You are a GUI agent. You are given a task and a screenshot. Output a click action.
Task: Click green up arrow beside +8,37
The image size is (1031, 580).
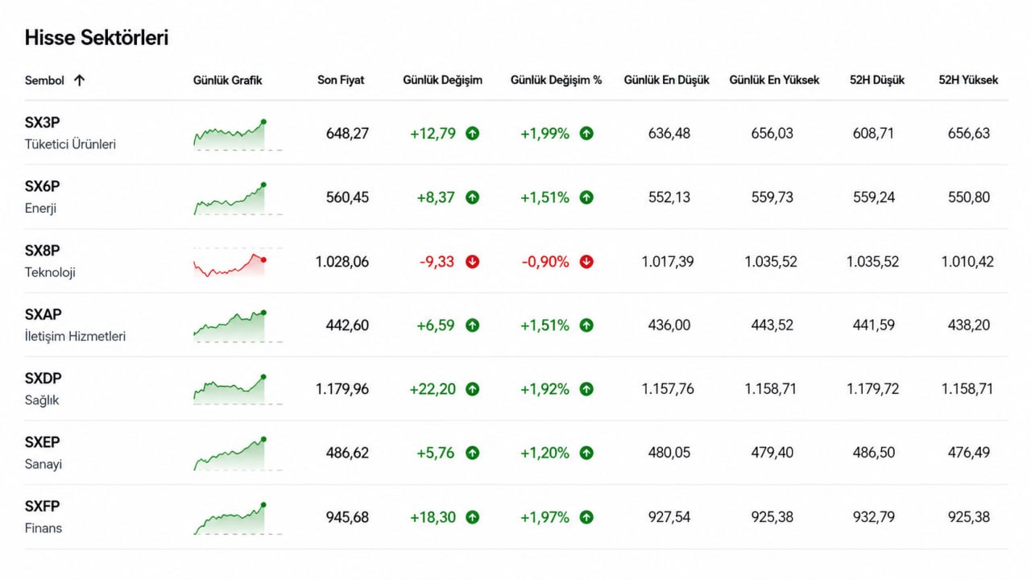point(473,197)
